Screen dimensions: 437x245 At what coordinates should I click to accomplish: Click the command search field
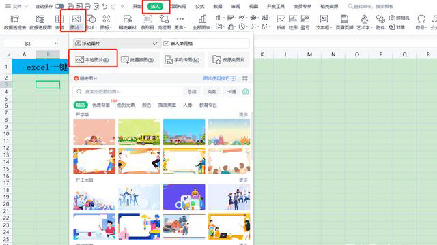371,6
